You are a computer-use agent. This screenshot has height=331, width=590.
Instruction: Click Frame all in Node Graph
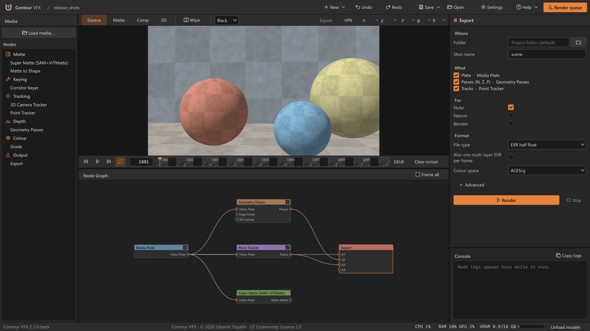click(427, 175)
